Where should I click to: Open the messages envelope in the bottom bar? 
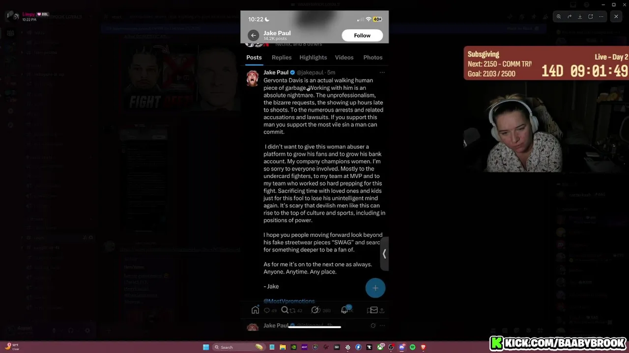[x=373, y=310]
